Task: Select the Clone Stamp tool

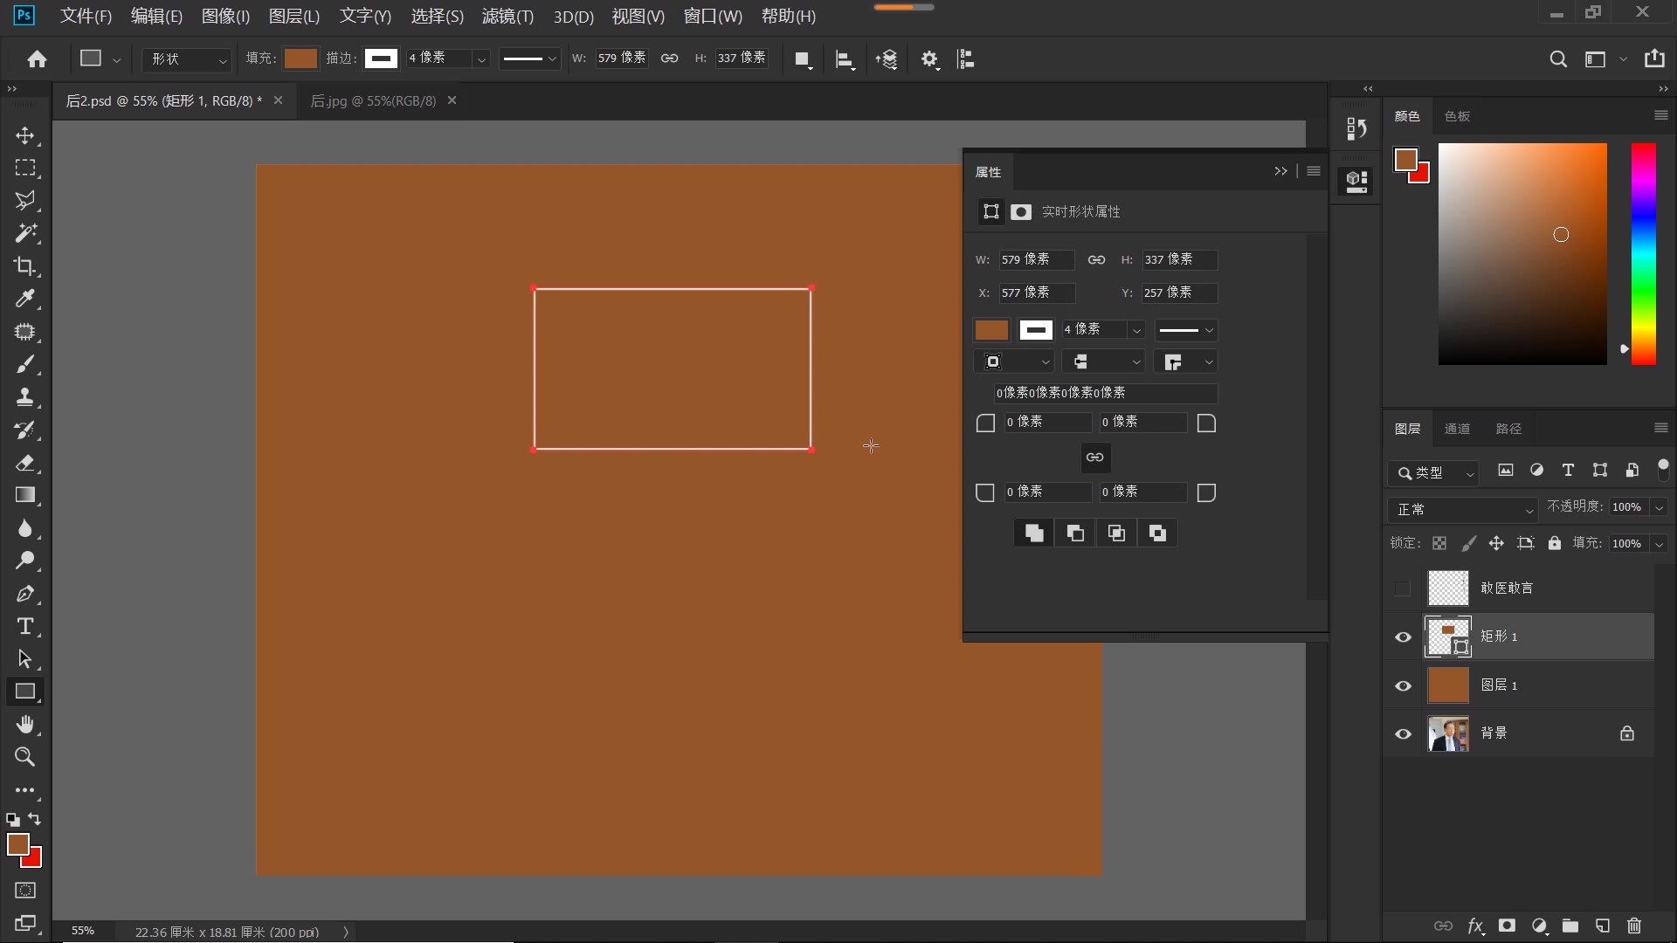Action: point(24,397)
